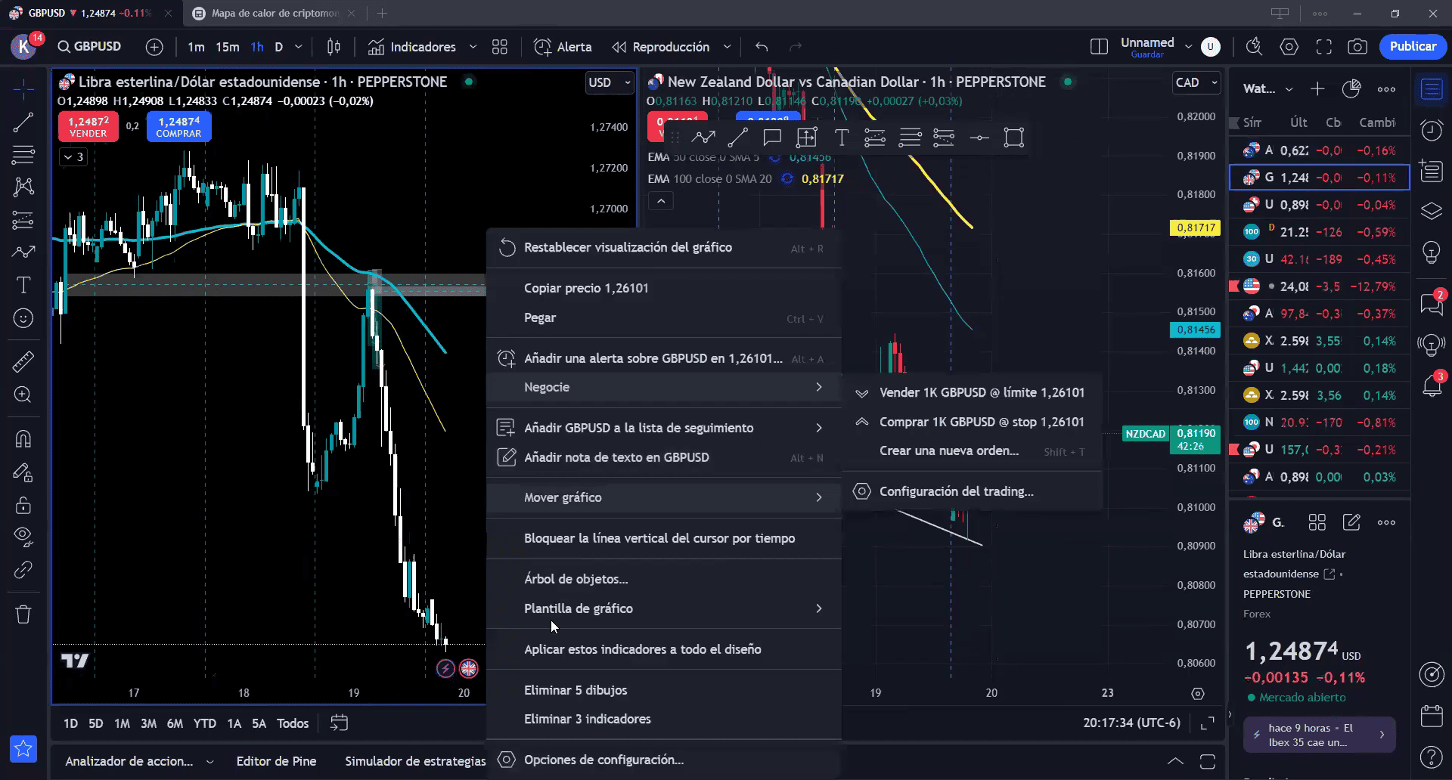This screenshot has width=1452, height=780.
Task: Click the blue COMPRAR 1,24874 button
Action: pyautogui.click(x=179, y=126)
